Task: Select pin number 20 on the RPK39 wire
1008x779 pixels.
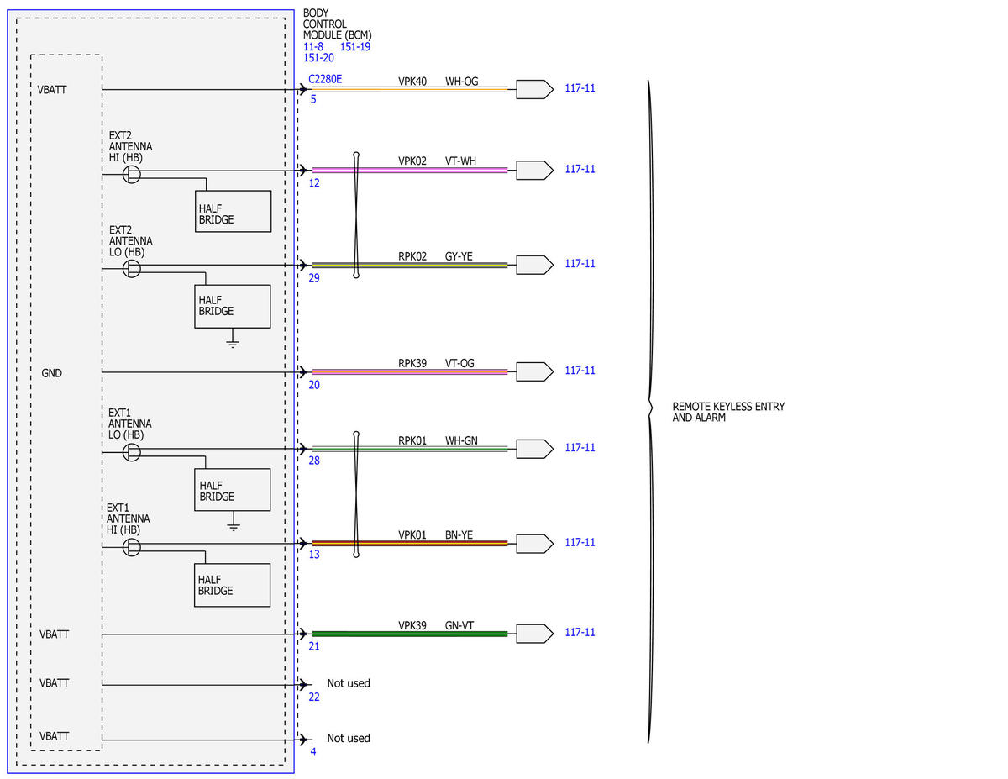Action: click(314, 385)
